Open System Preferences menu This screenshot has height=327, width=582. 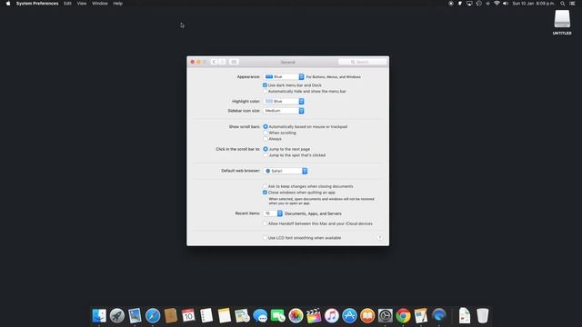pos(37,4)
